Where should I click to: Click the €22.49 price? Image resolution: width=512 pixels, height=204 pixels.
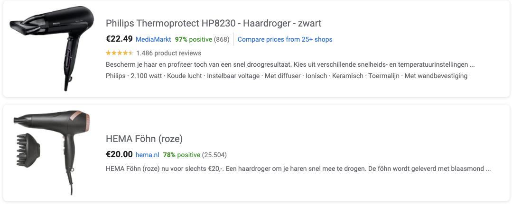tap(119, 39)
